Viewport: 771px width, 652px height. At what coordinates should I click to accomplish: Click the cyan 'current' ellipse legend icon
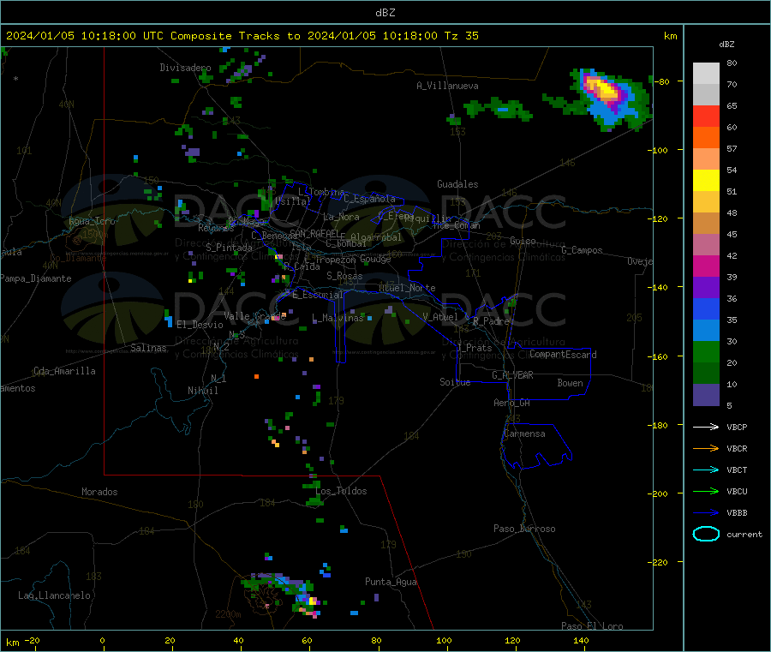coord(706,534)
